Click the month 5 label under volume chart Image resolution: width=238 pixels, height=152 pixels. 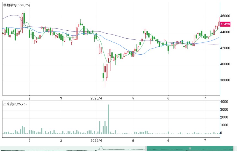(x=133, y=141)
